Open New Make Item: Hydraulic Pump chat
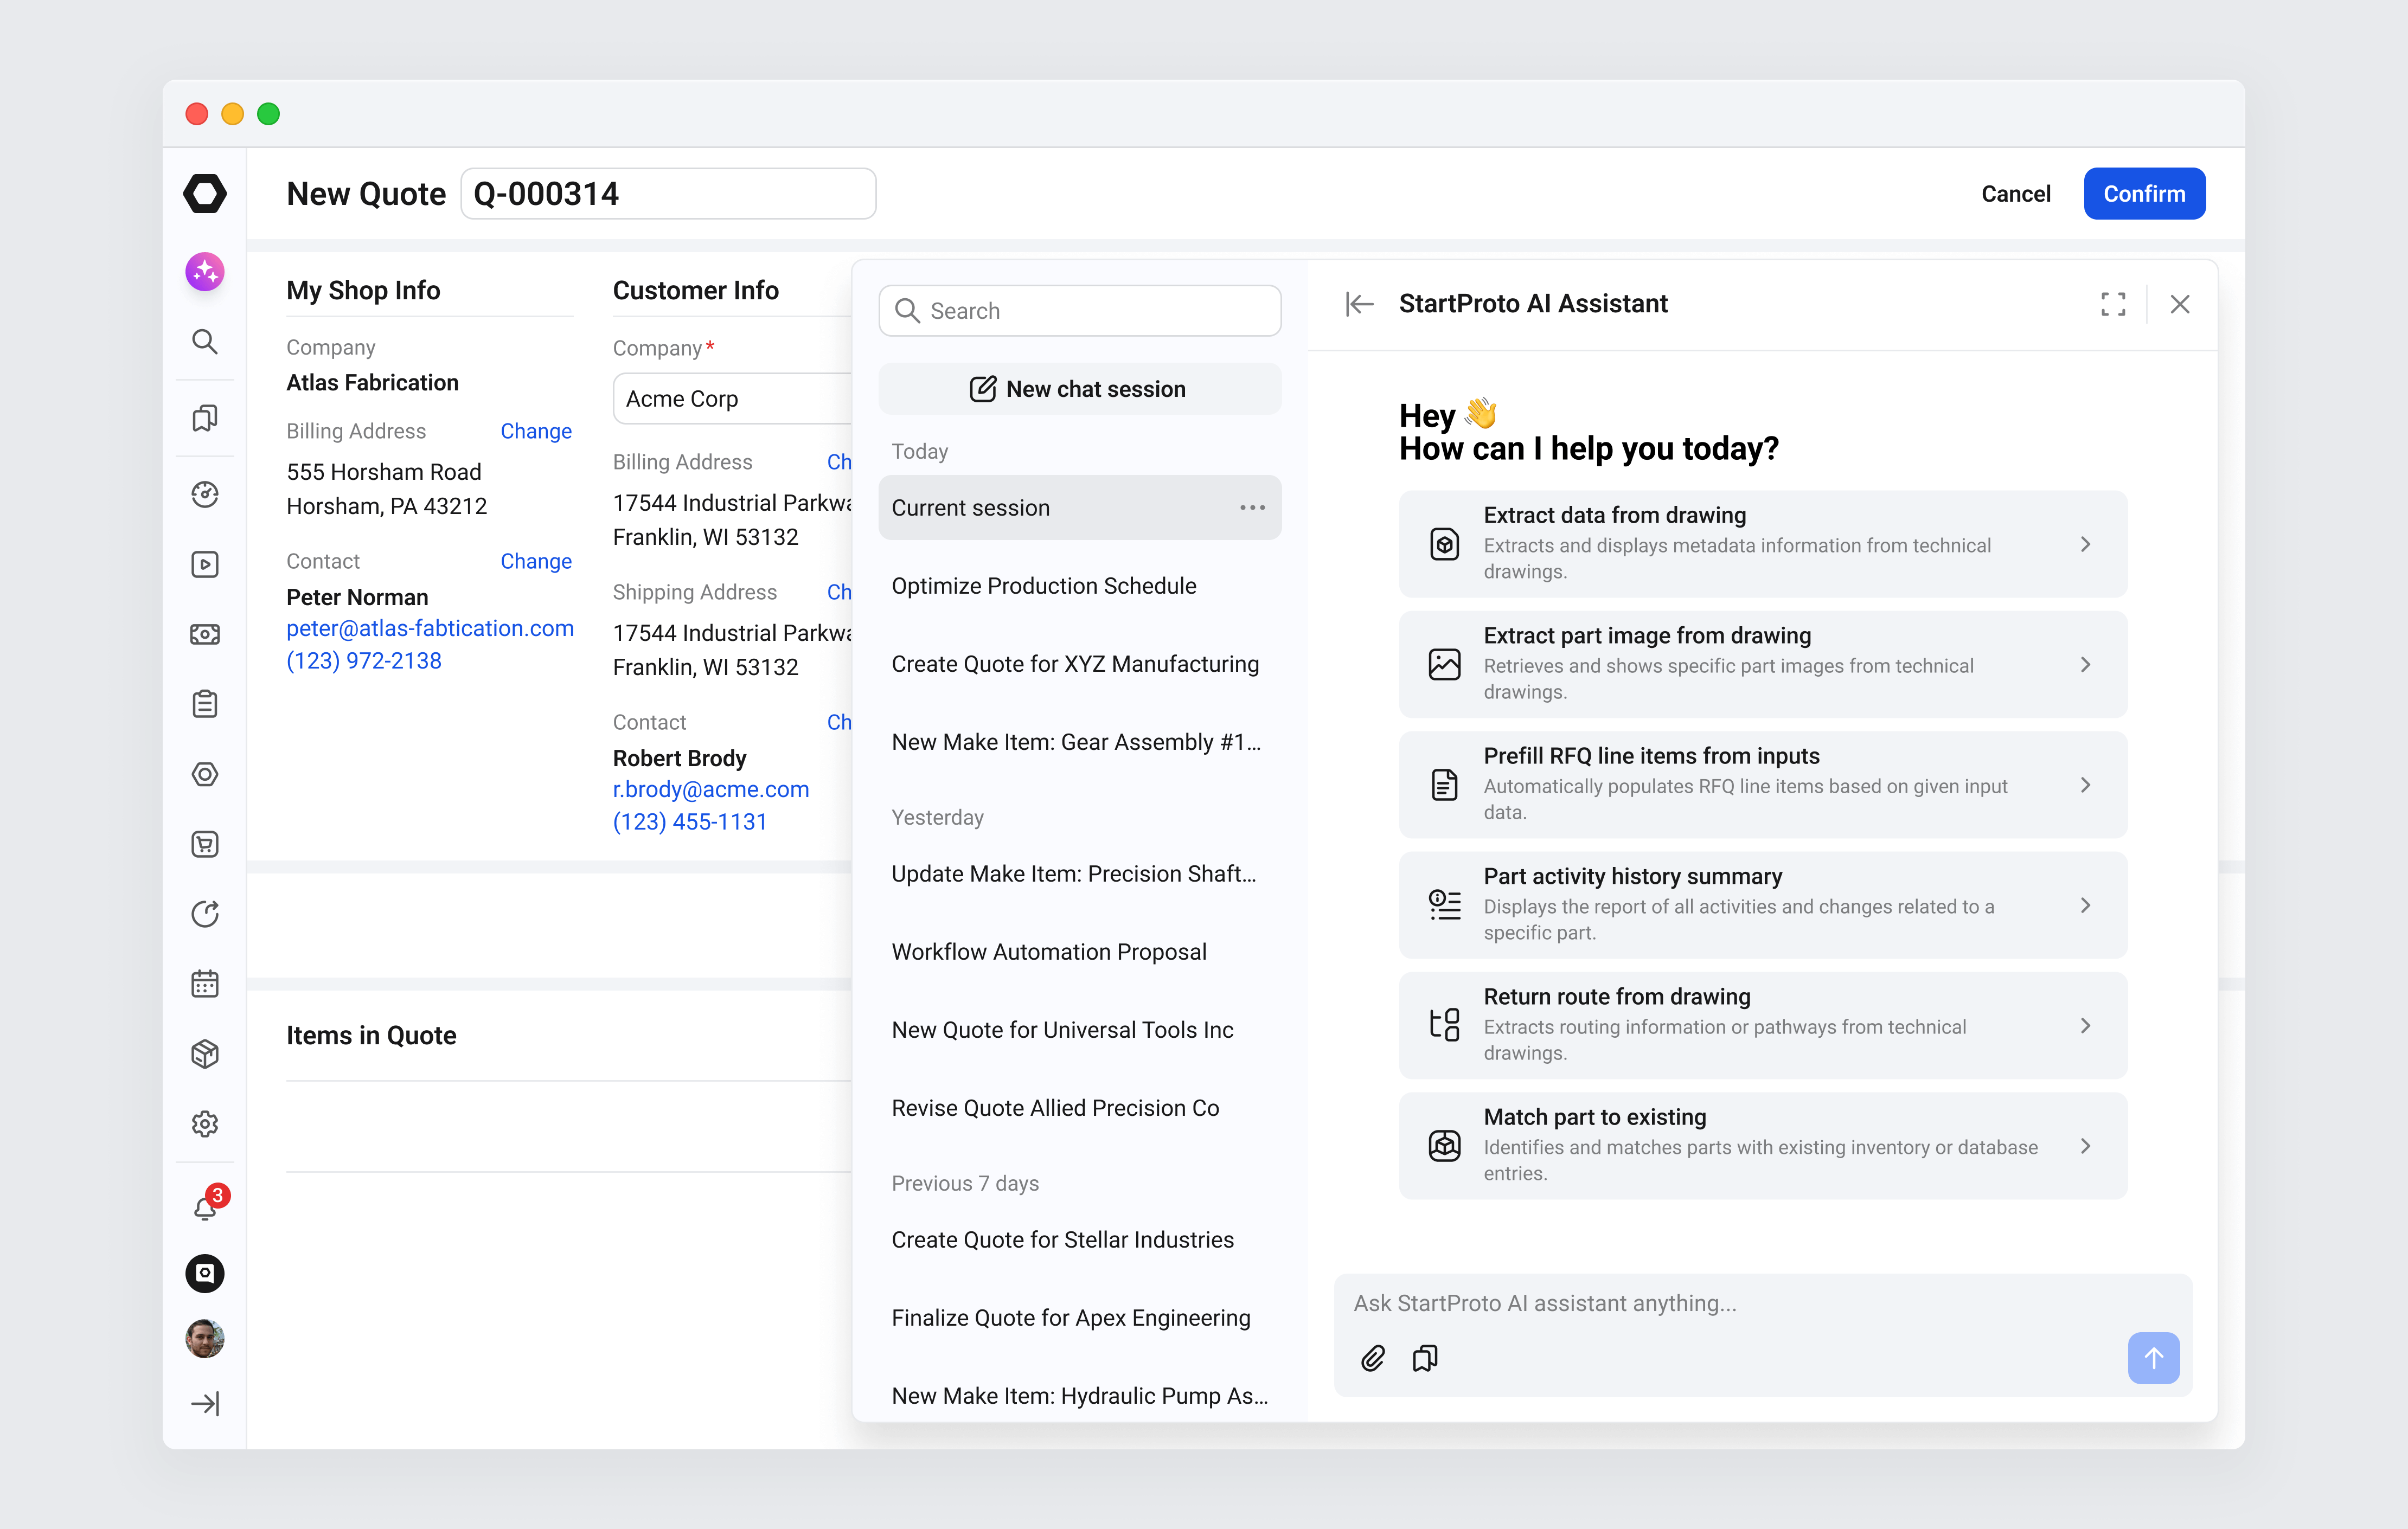 (x=1079, y=1396)
